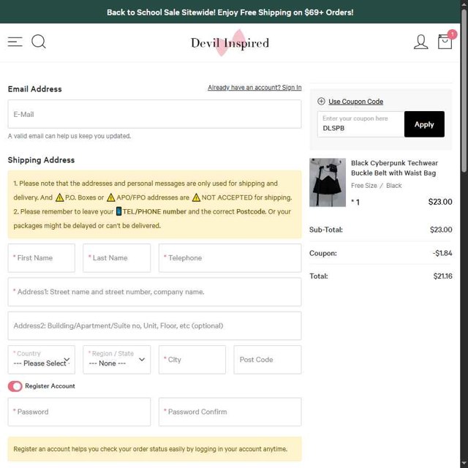Click the Total amount $21.16
Screen dimensions: 468x468
click(442, 276)
